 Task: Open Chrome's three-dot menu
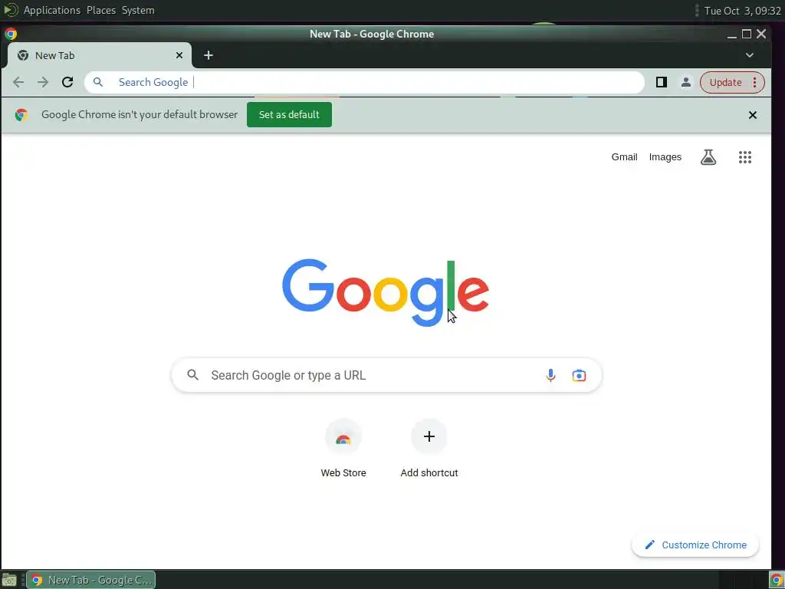coord(754,82)
